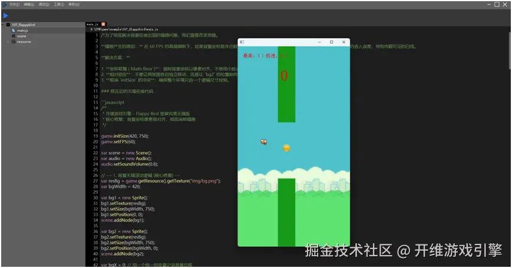512x268 pixels.
Task: Click the game preview window title icon
Action: (x=242, y=42)
